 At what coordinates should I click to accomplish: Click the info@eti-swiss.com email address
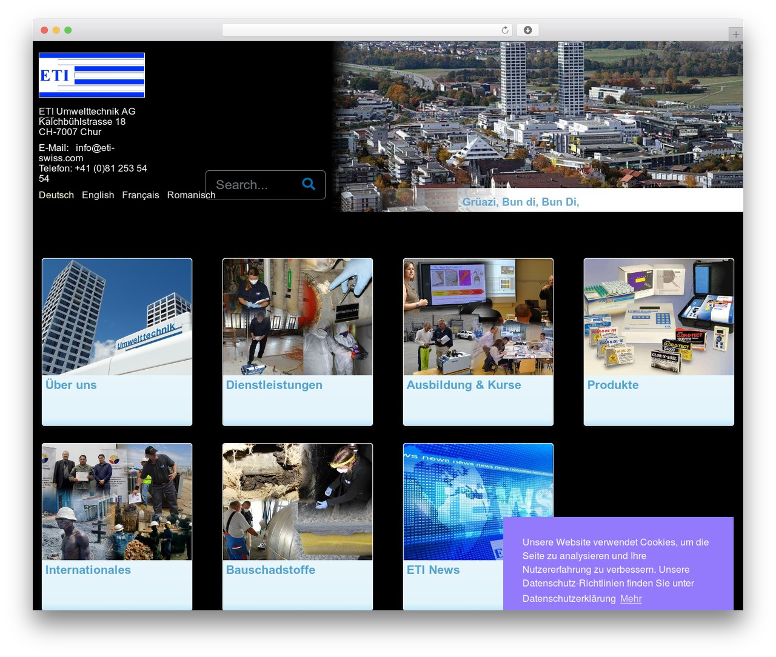[77, 153]
